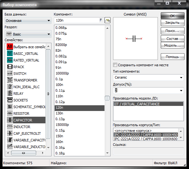
Task: Open the Поиск... search button
Action: tap(172, 31)
